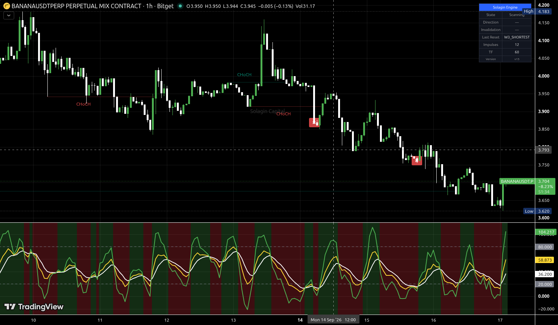Viewport: 558px width, 325px height.
Task: Click the State Scanning row
Action: [x=505, y=15]
